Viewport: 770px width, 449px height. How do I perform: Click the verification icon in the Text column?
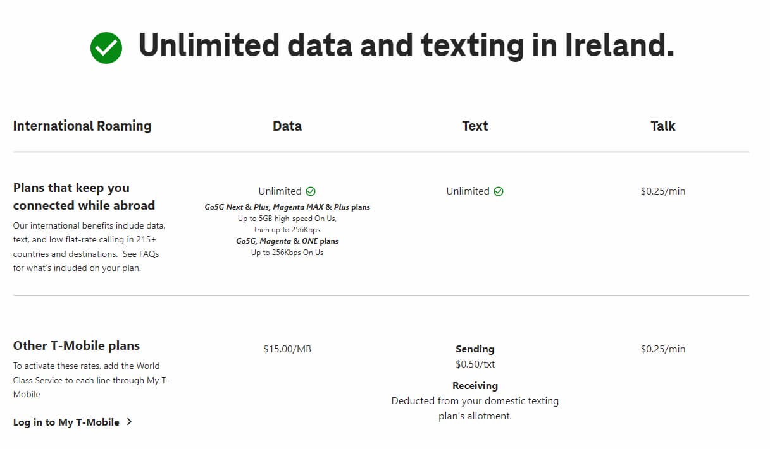[499, 191]
